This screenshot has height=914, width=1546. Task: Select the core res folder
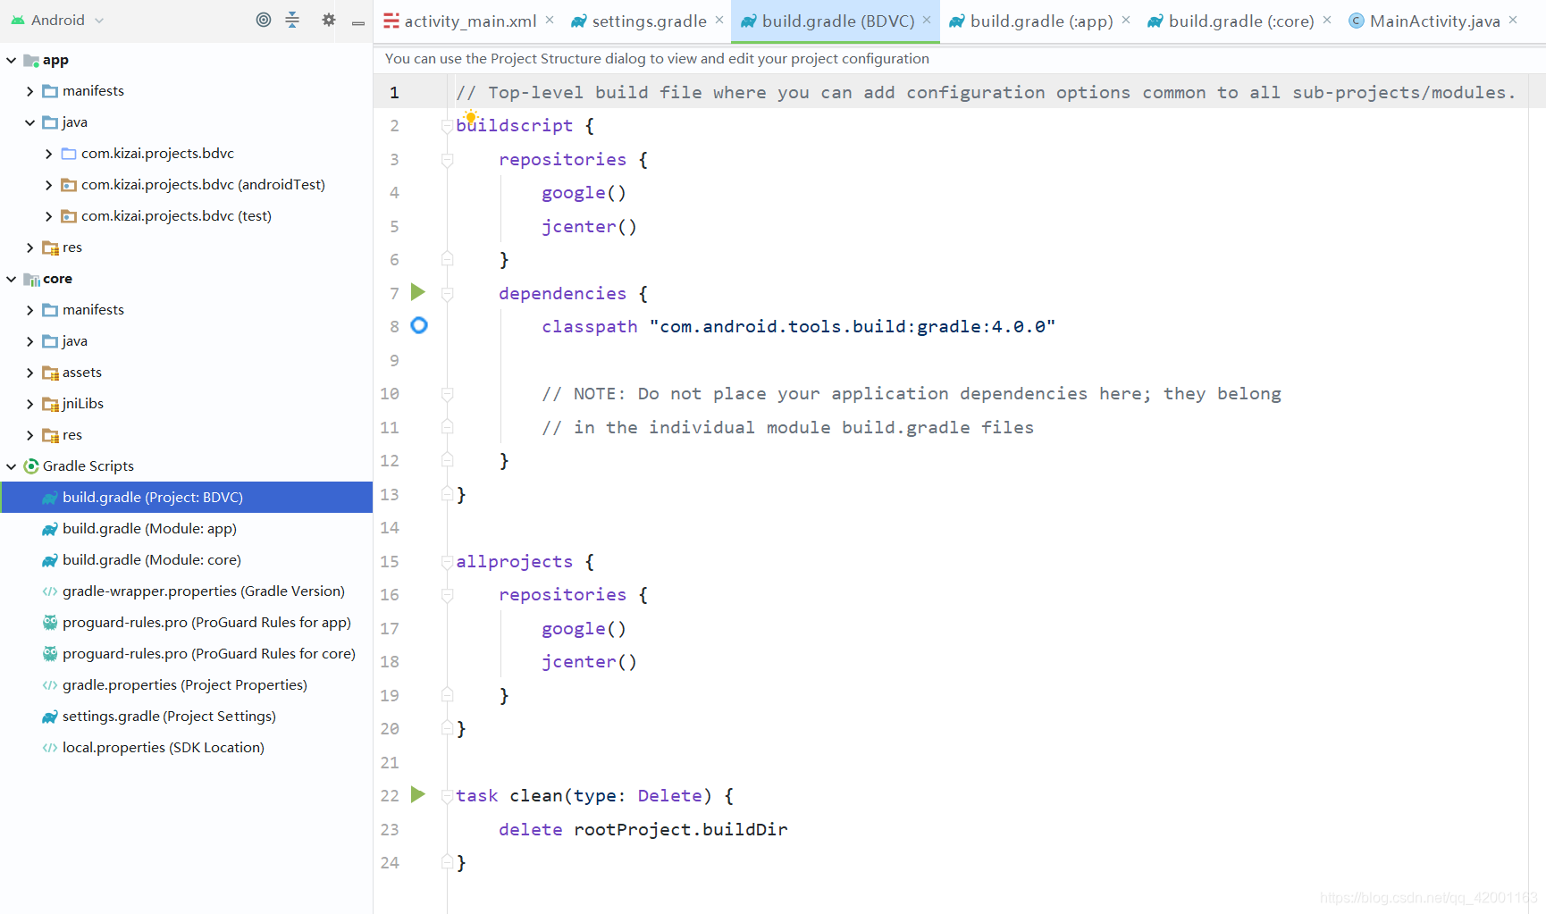tap(186, 435)
